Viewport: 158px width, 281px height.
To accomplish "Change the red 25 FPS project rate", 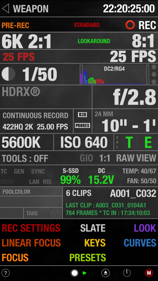I will [x=19, y=57].
